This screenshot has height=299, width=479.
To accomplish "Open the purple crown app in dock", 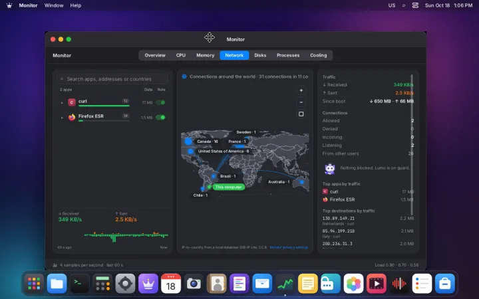I will tap(148, 284).
